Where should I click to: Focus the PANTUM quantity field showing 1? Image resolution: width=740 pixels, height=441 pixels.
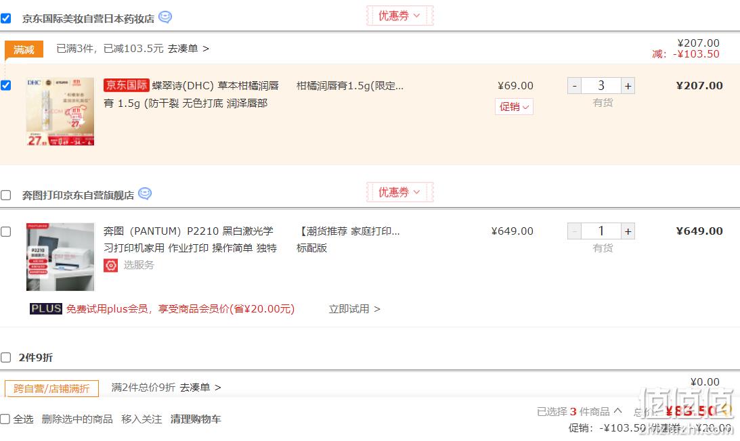point(601,231)
